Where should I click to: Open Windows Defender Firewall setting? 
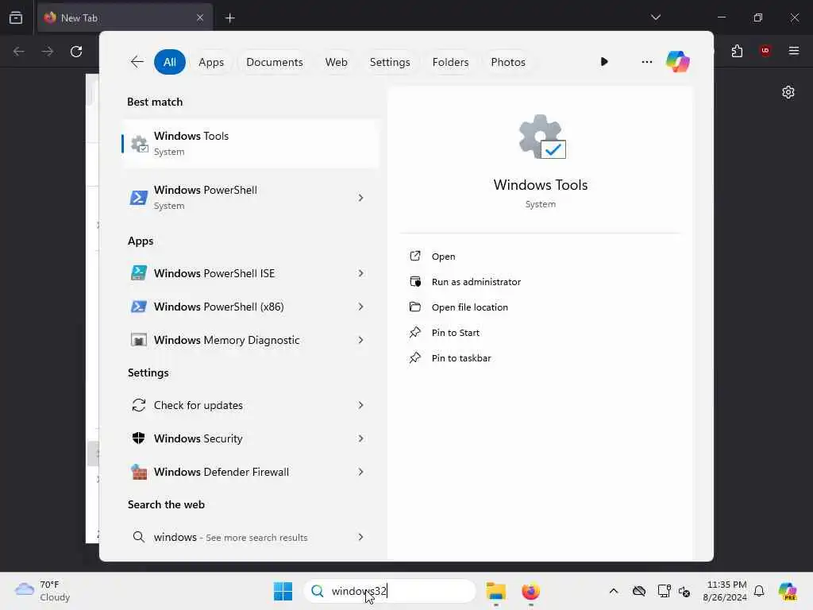250,472
